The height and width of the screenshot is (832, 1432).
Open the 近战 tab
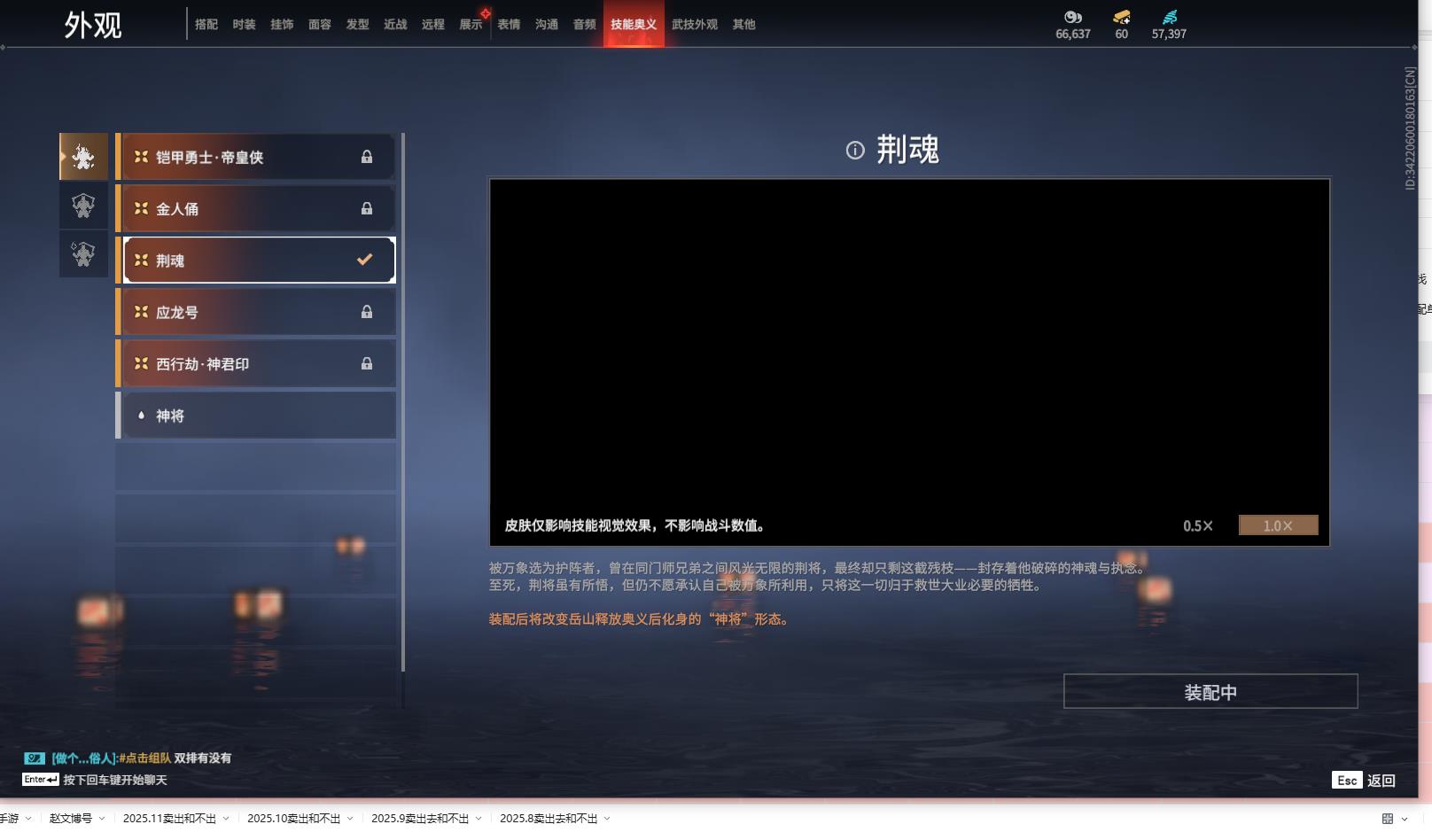click(395, 25)
